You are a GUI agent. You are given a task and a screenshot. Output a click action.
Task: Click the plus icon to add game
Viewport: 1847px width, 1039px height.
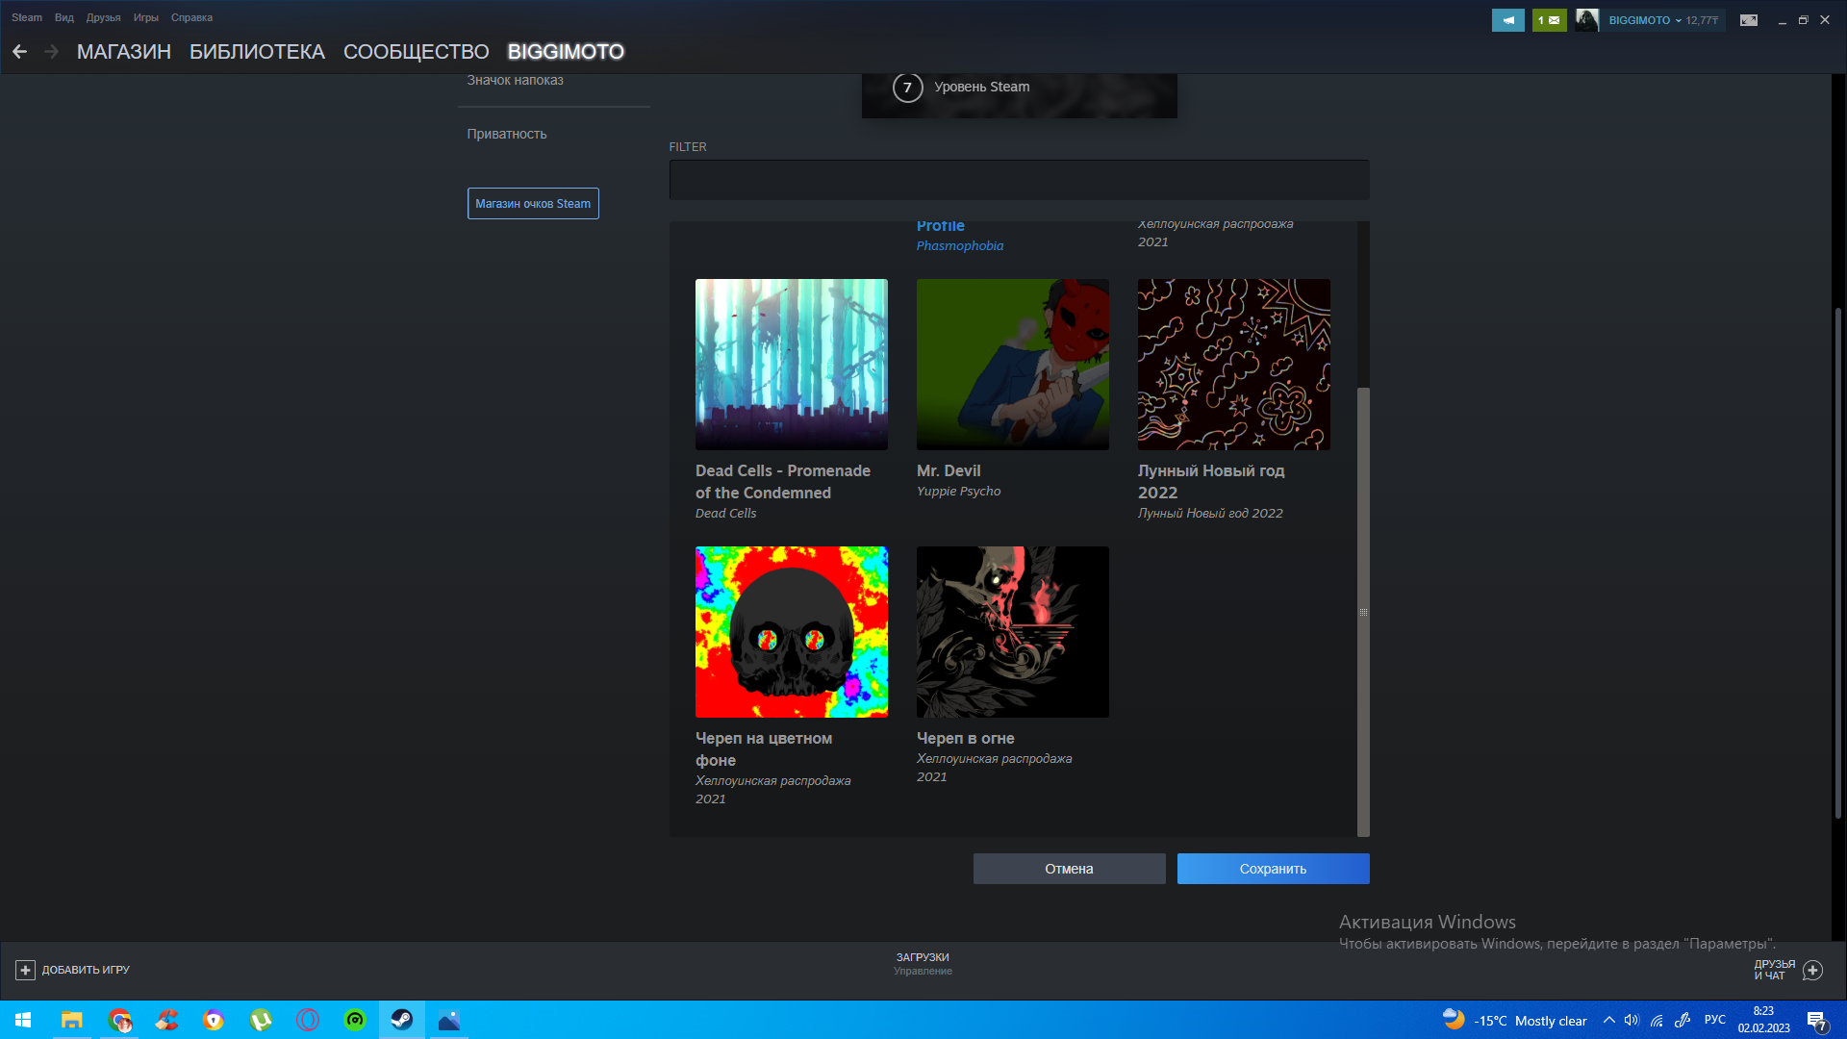click(x=26, y=970)
